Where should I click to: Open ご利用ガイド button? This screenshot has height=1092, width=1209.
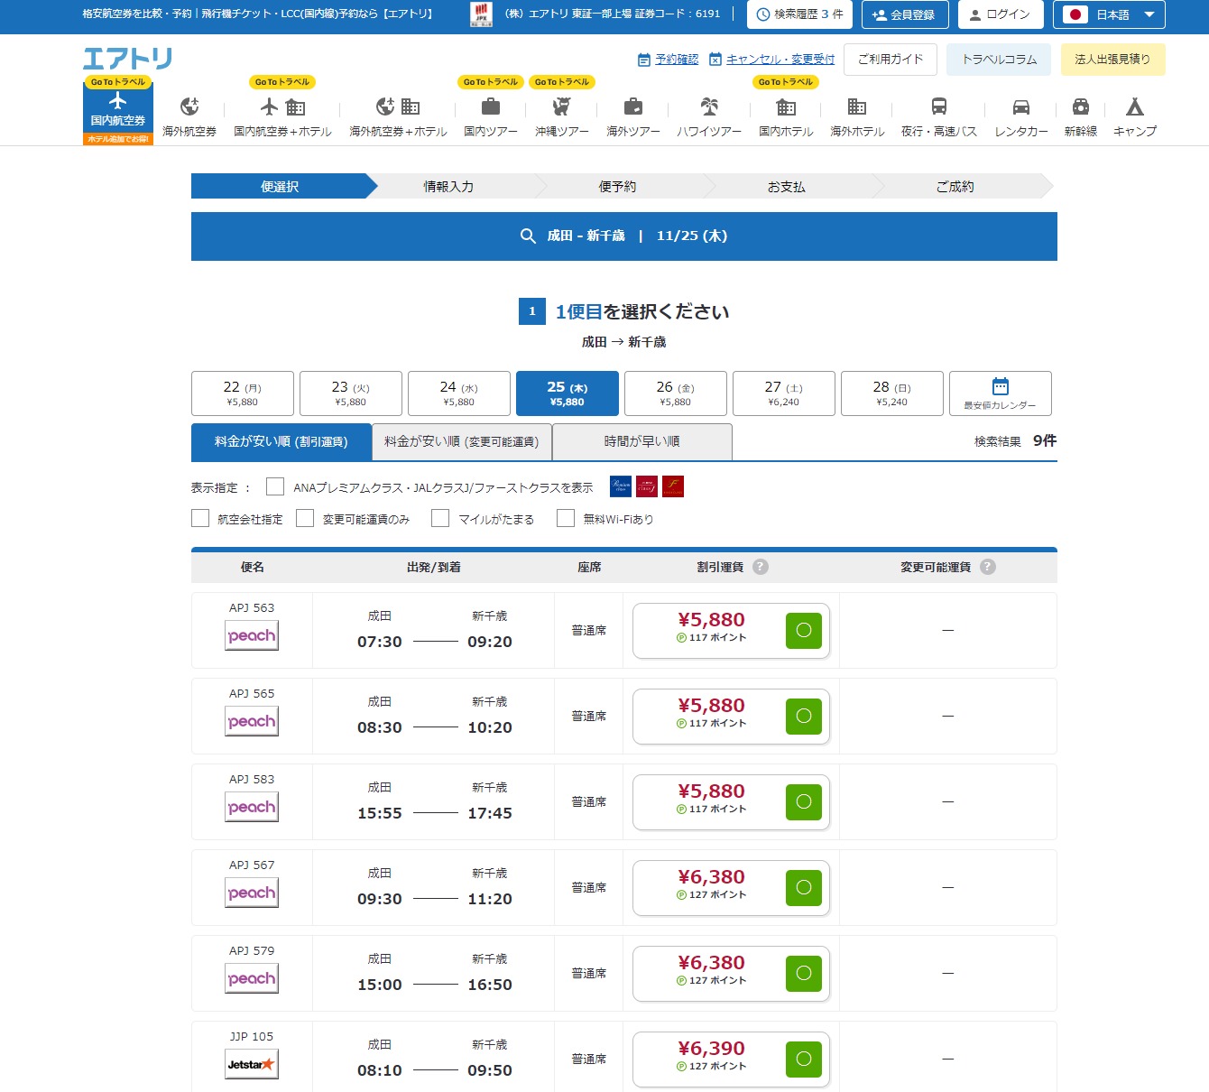891,60
